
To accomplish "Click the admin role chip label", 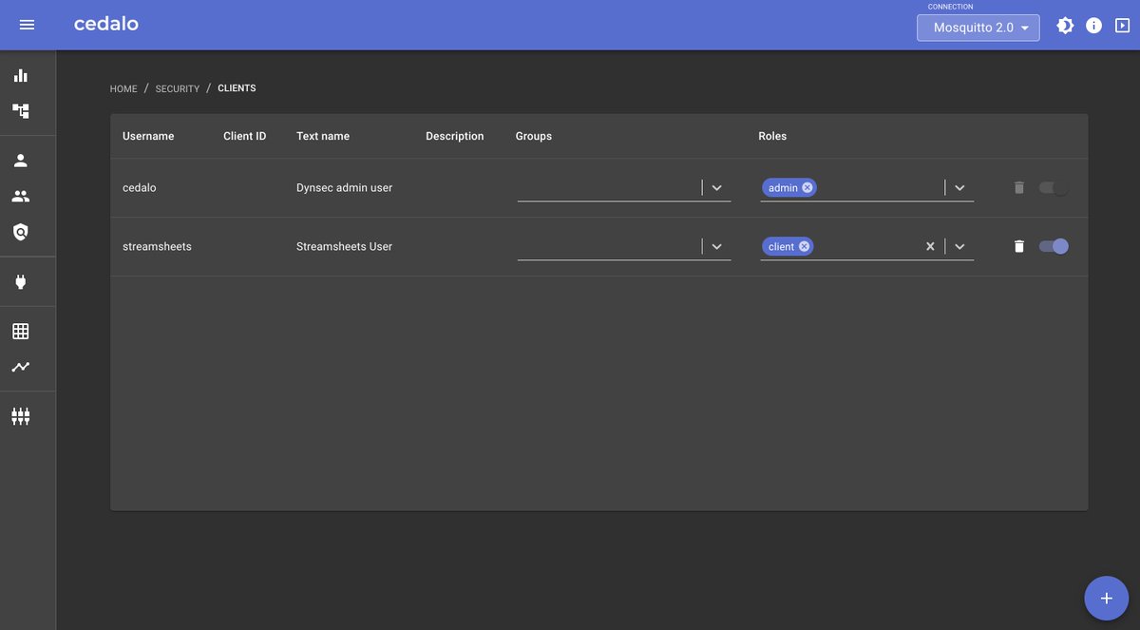I will [783, 187].
